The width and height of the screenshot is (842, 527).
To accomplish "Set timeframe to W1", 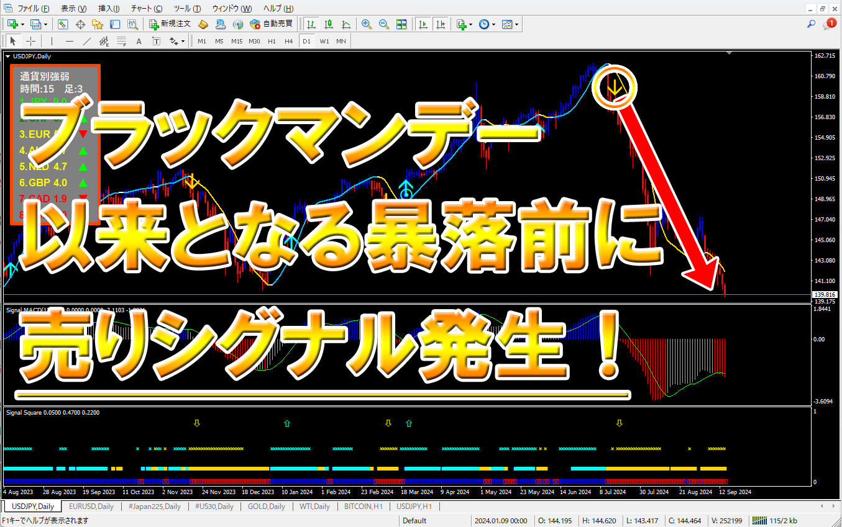I will tap(324, 42).
